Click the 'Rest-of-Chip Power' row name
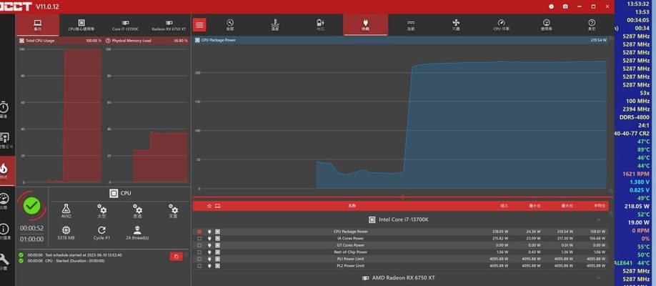Image resolution: width=656 pixels, height=286 pixels. (x=351, y=252)
